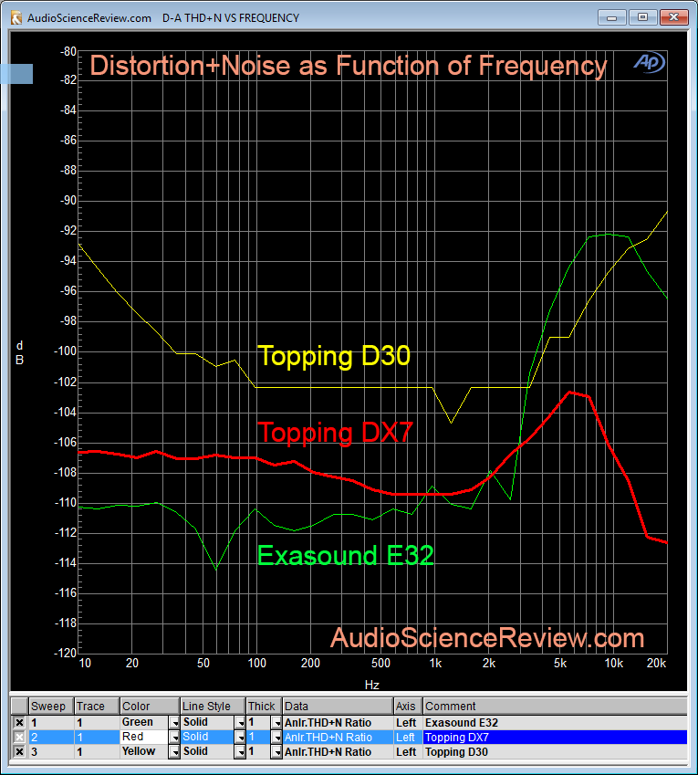The width and height of the screenshot is (698, 775).
Task: Click the Sweep column header
Action: [x=51, y=707]
